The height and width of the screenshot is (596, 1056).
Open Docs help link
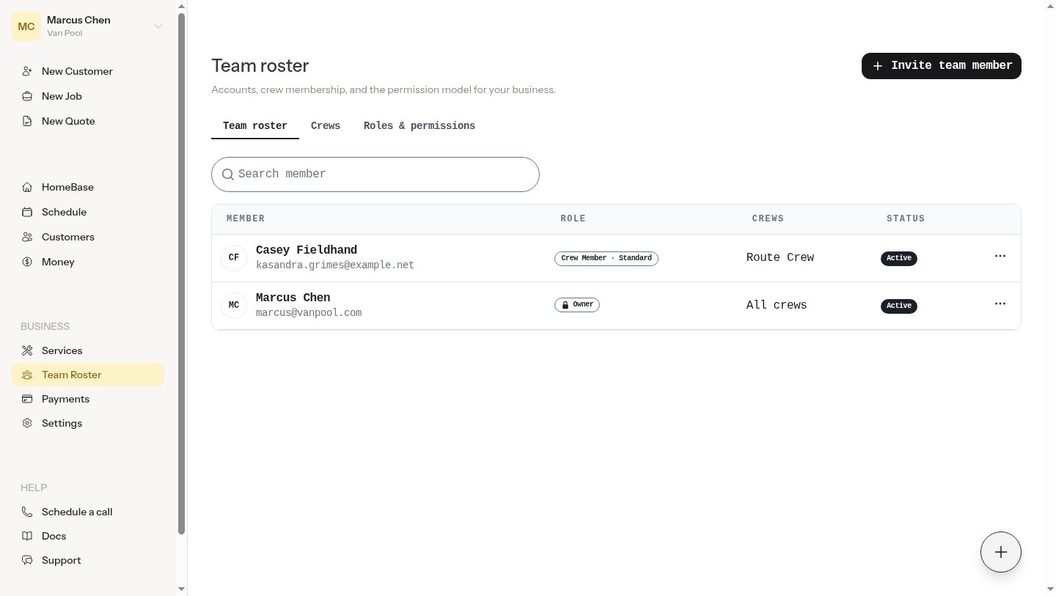pos(88,536)
